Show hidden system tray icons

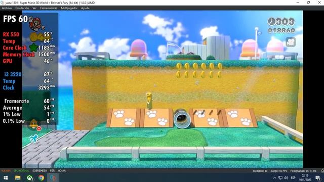[x=274, y=177]
